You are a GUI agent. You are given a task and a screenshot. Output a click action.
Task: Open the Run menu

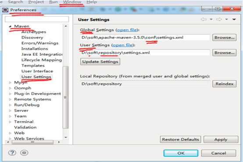point(54,2)
